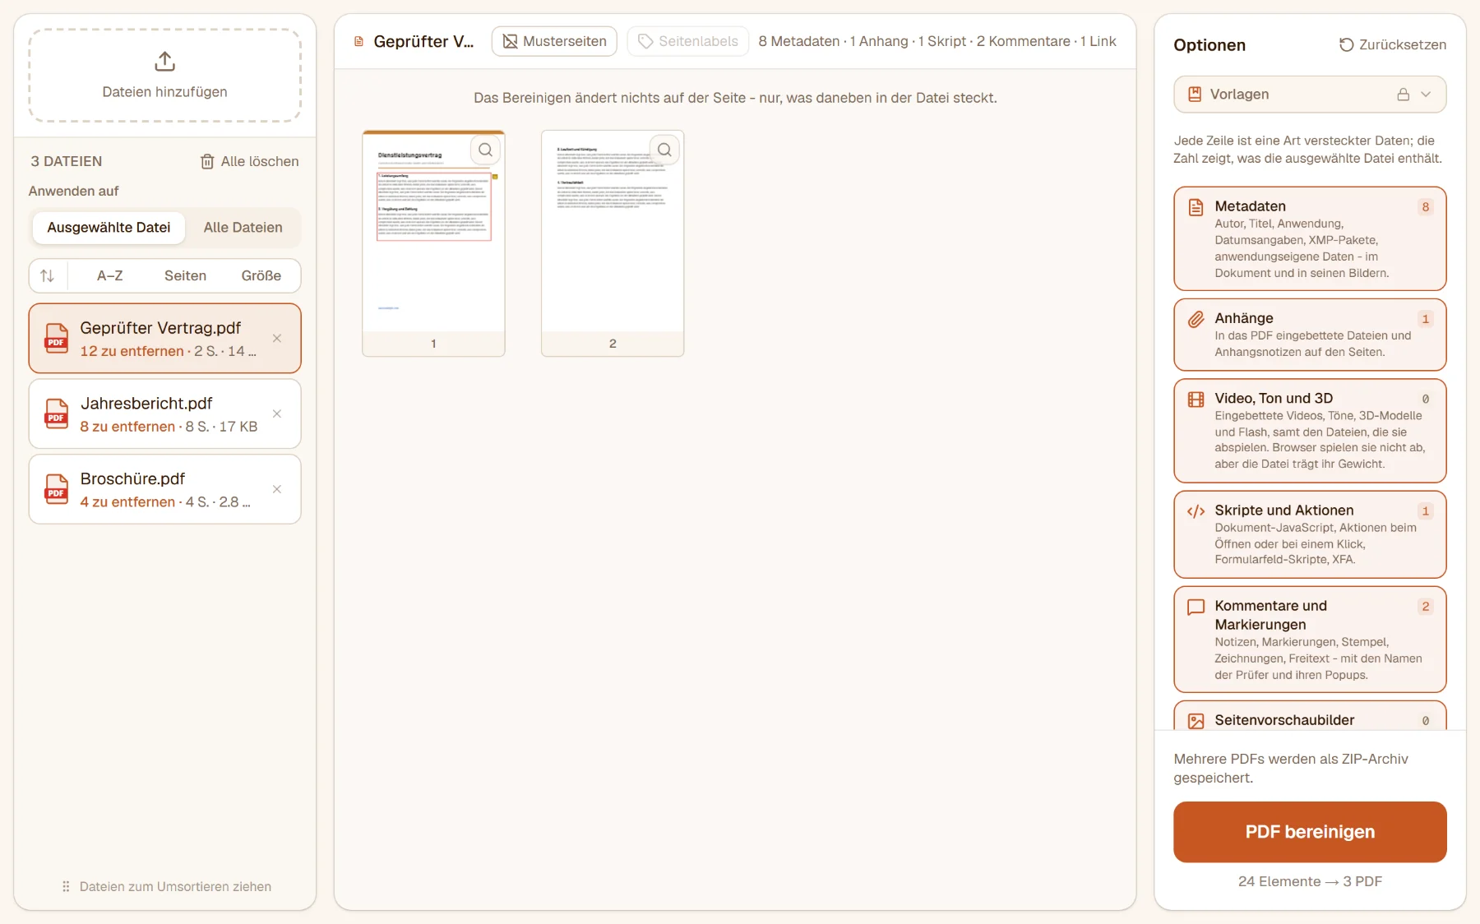The height and width of the screenshot is (924, 1480).
Task: Toggle the Anhänge option card
Action: tap(1310, 335)
